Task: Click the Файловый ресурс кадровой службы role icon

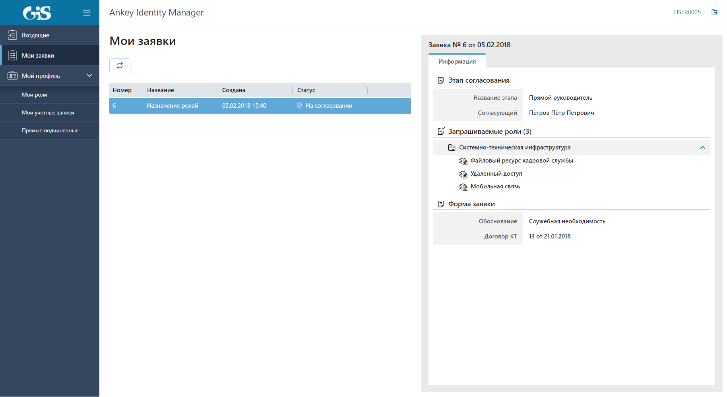Action: click(463, 161)
